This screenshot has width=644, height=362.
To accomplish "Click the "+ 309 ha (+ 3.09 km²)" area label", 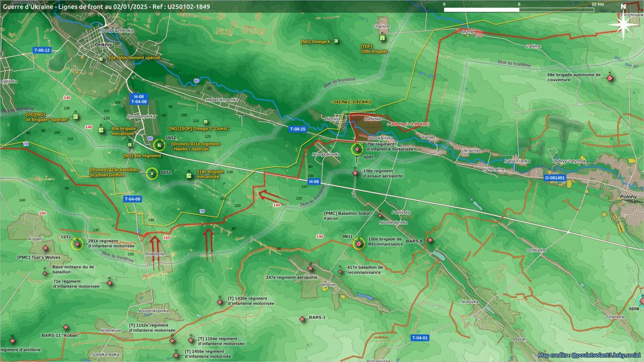I will [x=408, y=124].
